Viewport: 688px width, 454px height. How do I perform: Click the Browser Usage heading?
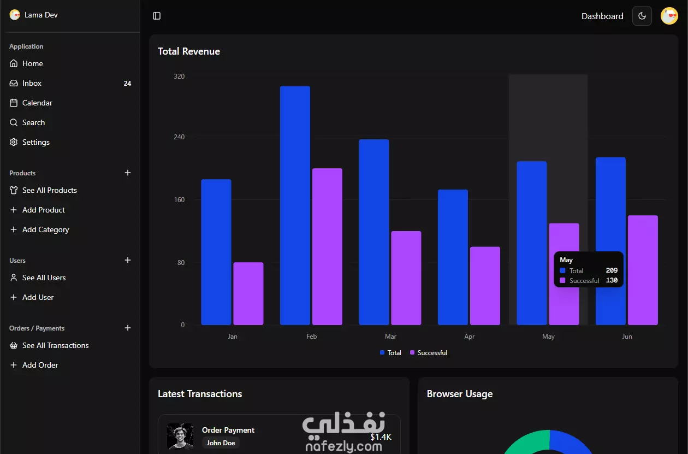pos(460,394)
